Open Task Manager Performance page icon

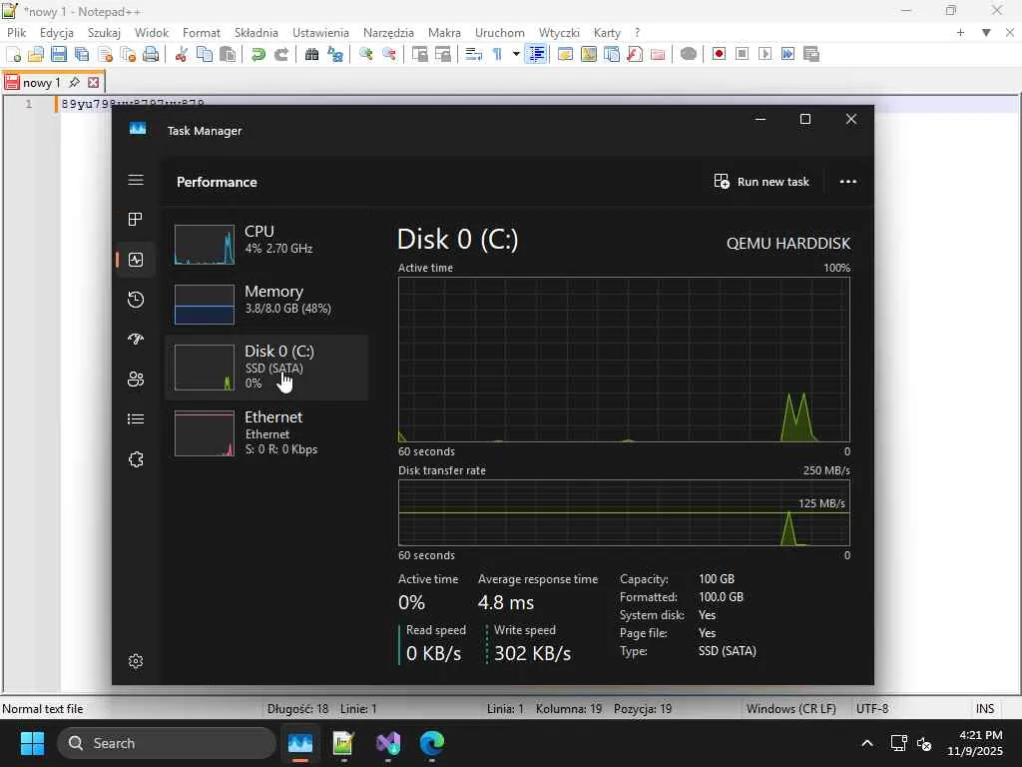tap(136, 260)
